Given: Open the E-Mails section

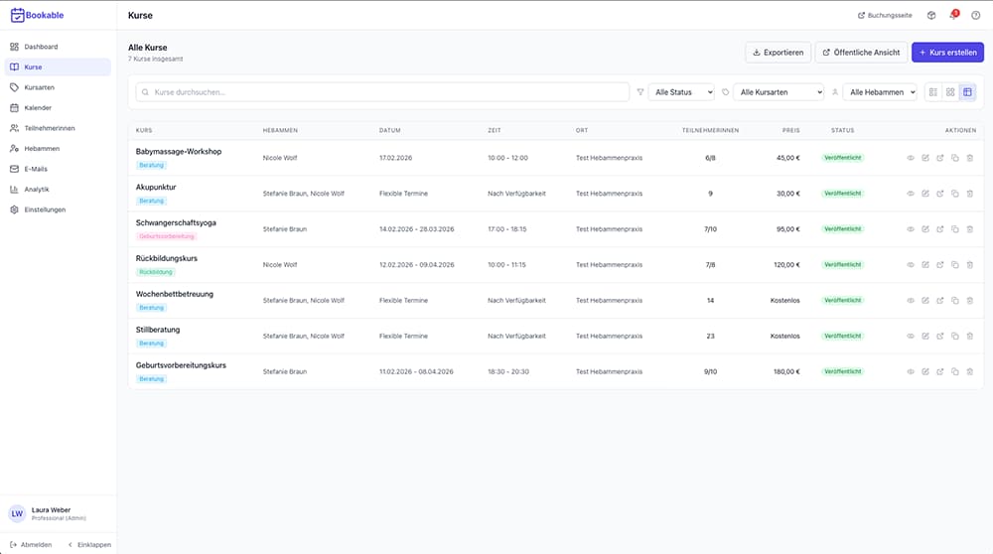Looking at the screenshot, I should coord(57,169).
